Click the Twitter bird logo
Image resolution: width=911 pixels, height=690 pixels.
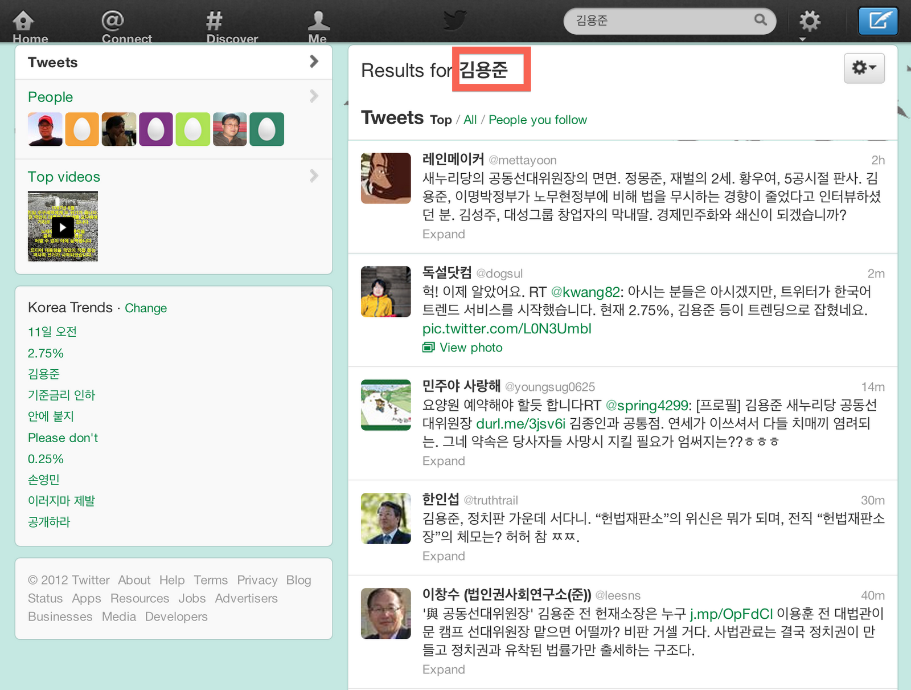(455, 21)
